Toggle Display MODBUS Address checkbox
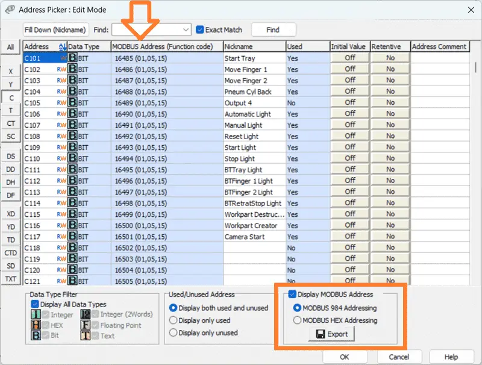 [292, 295]
